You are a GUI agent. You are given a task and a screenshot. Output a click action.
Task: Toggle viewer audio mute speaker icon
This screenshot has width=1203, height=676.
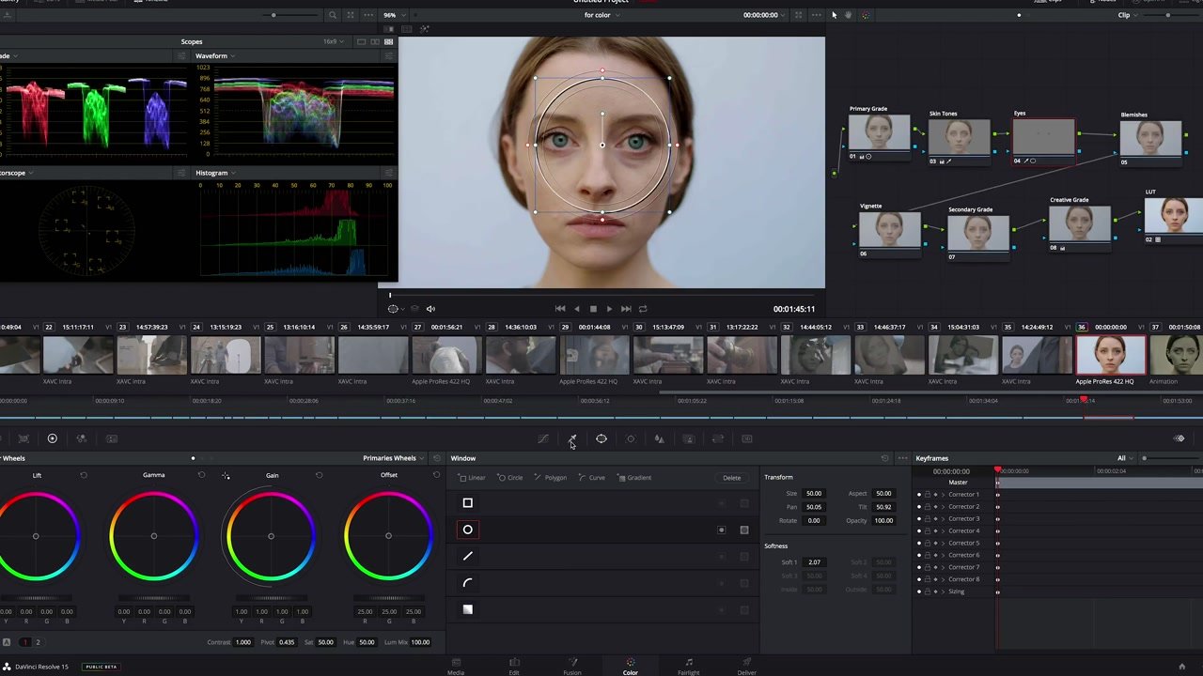(x=430, y=309)
